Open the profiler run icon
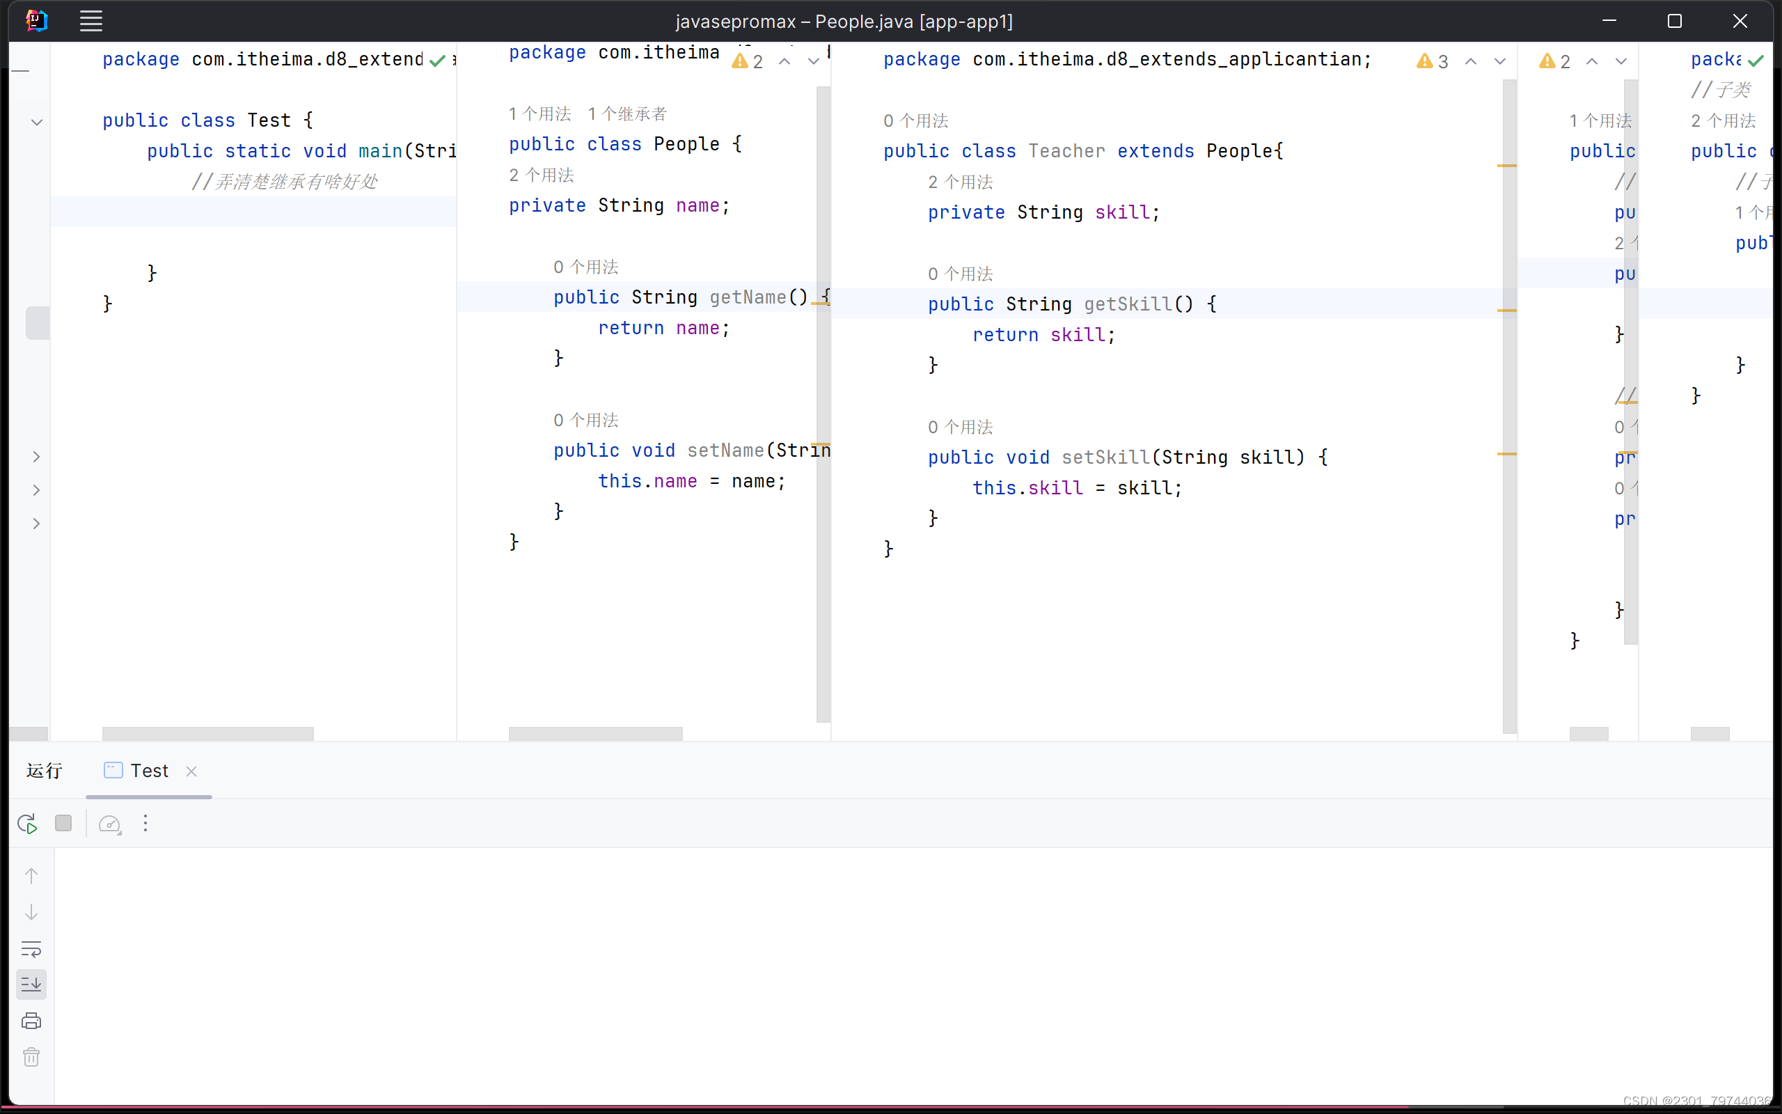Viewport: 1782px width, 1114px height. (x=110, y=824)
